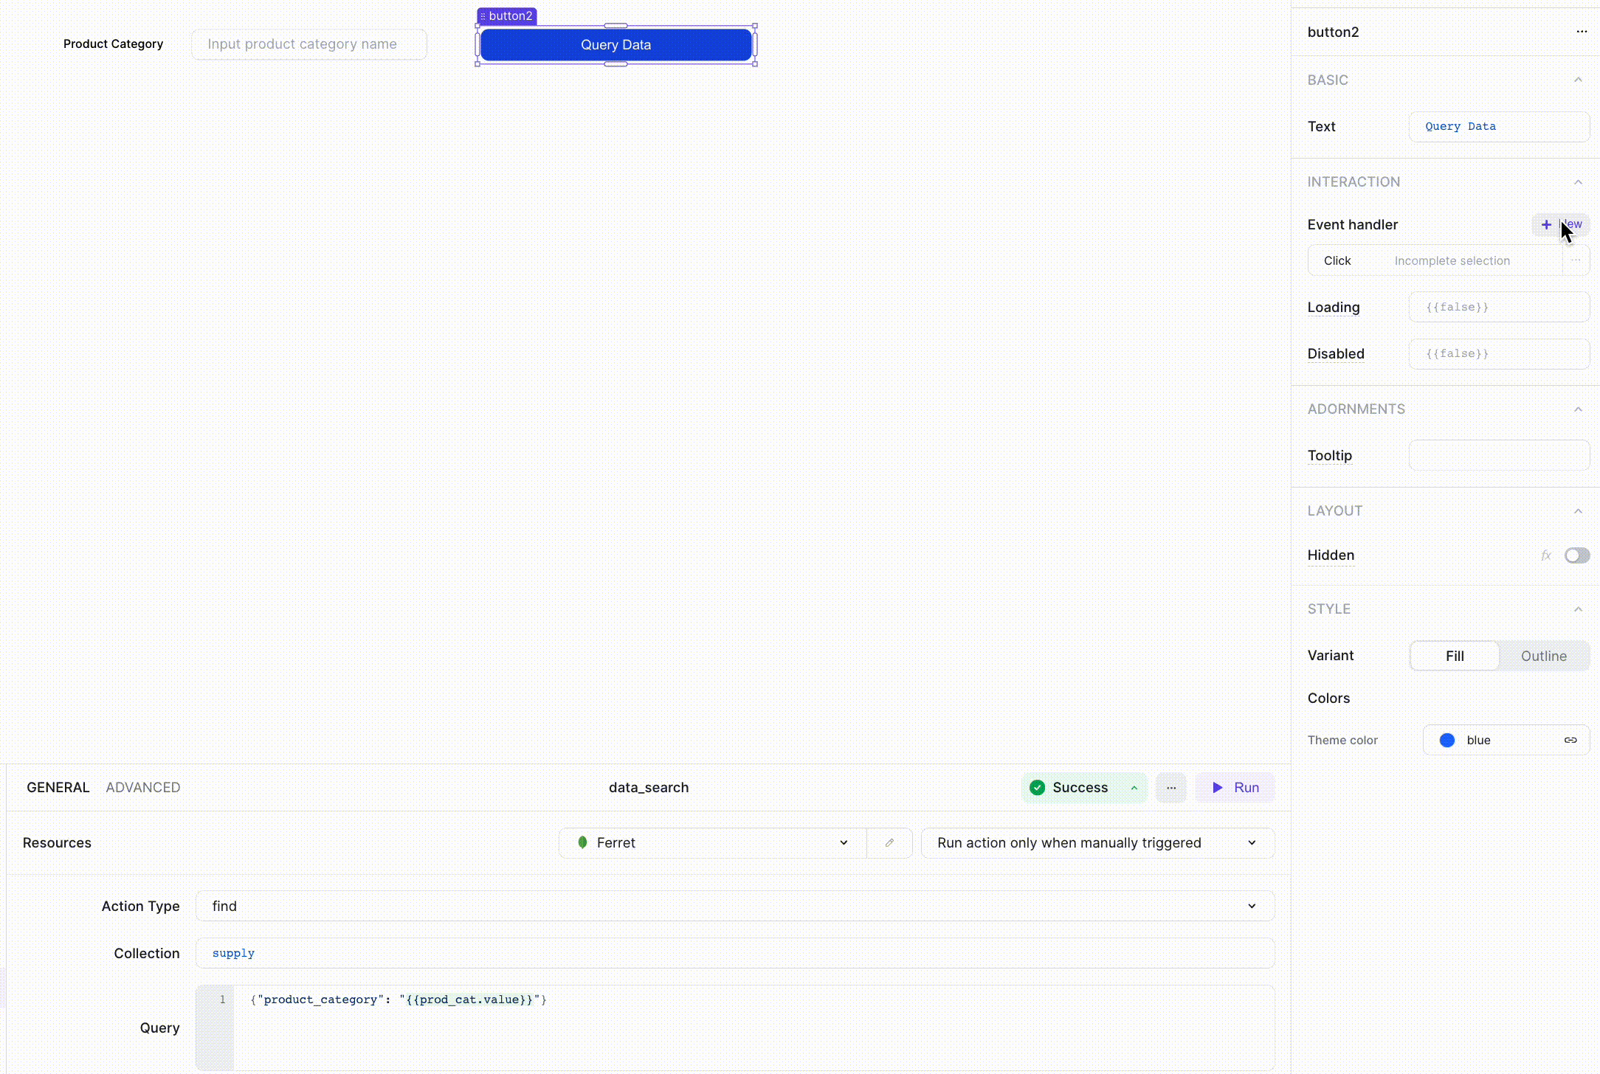Switch to the GENERAL tab
The width and height of the screenshot is (1600, 1074).
click(58, 787)
